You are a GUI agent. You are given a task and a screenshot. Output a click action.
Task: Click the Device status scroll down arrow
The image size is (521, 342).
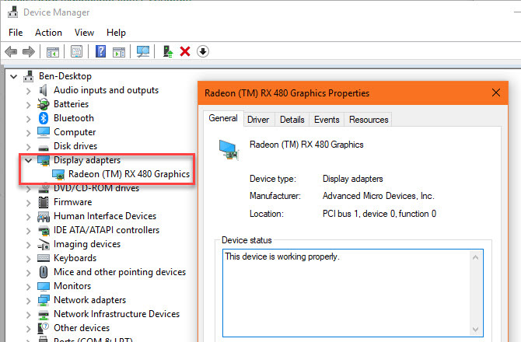(x=475, y=329)
